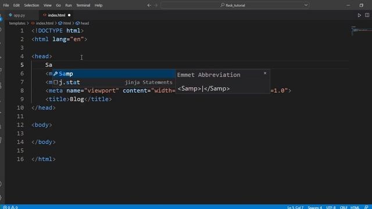Click the Ln 5, Col 7 status entry
This screenshot has height=209, width=372.
point(295,207)
